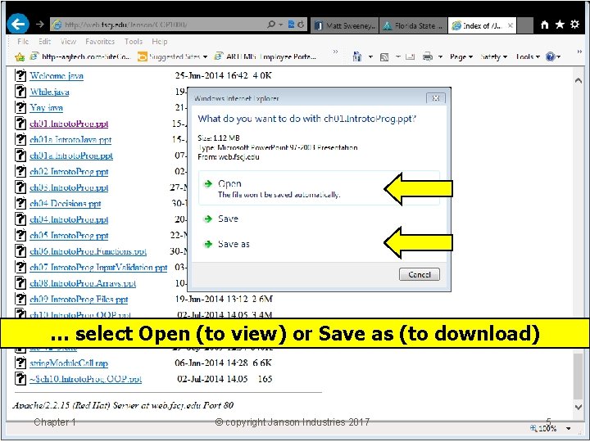Switch to the Florida State tab
Image resolution: width=590 pixels, height=442 pixels.
[413, 25]
